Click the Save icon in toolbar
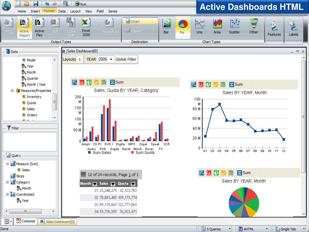This screenshot has width=309, height=232. point(36,4)
